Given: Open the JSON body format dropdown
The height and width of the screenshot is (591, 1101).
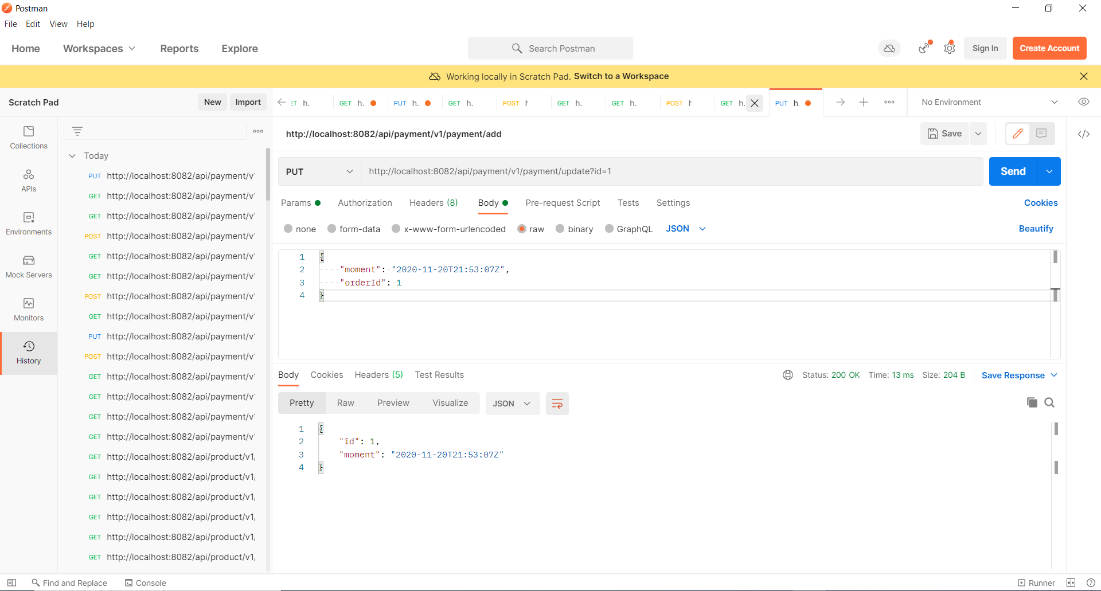Looking at the screenshot, I should [x=686, y=229].
